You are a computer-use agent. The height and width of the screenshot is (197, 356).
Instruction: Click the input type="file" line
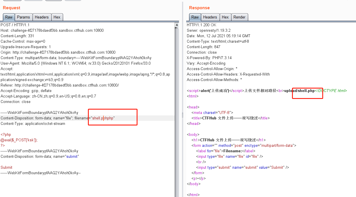coord(229,156)
